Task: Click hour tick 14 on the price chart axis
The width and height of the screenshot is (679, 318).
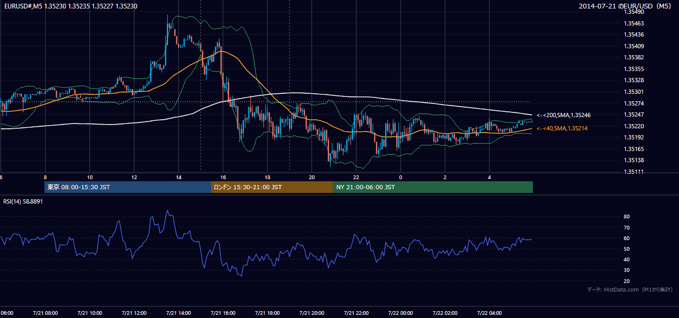Action: [x=179, y=177]
